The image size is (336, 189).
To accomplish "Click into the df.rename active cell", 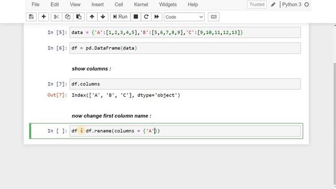I will point(185,131).
